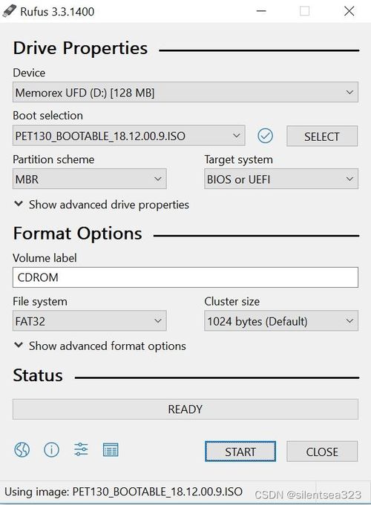The height and width of the screenshot is (505, 371).
Task: Open the Partition scheme MBR dropdown
Action: tap(90, 179)
